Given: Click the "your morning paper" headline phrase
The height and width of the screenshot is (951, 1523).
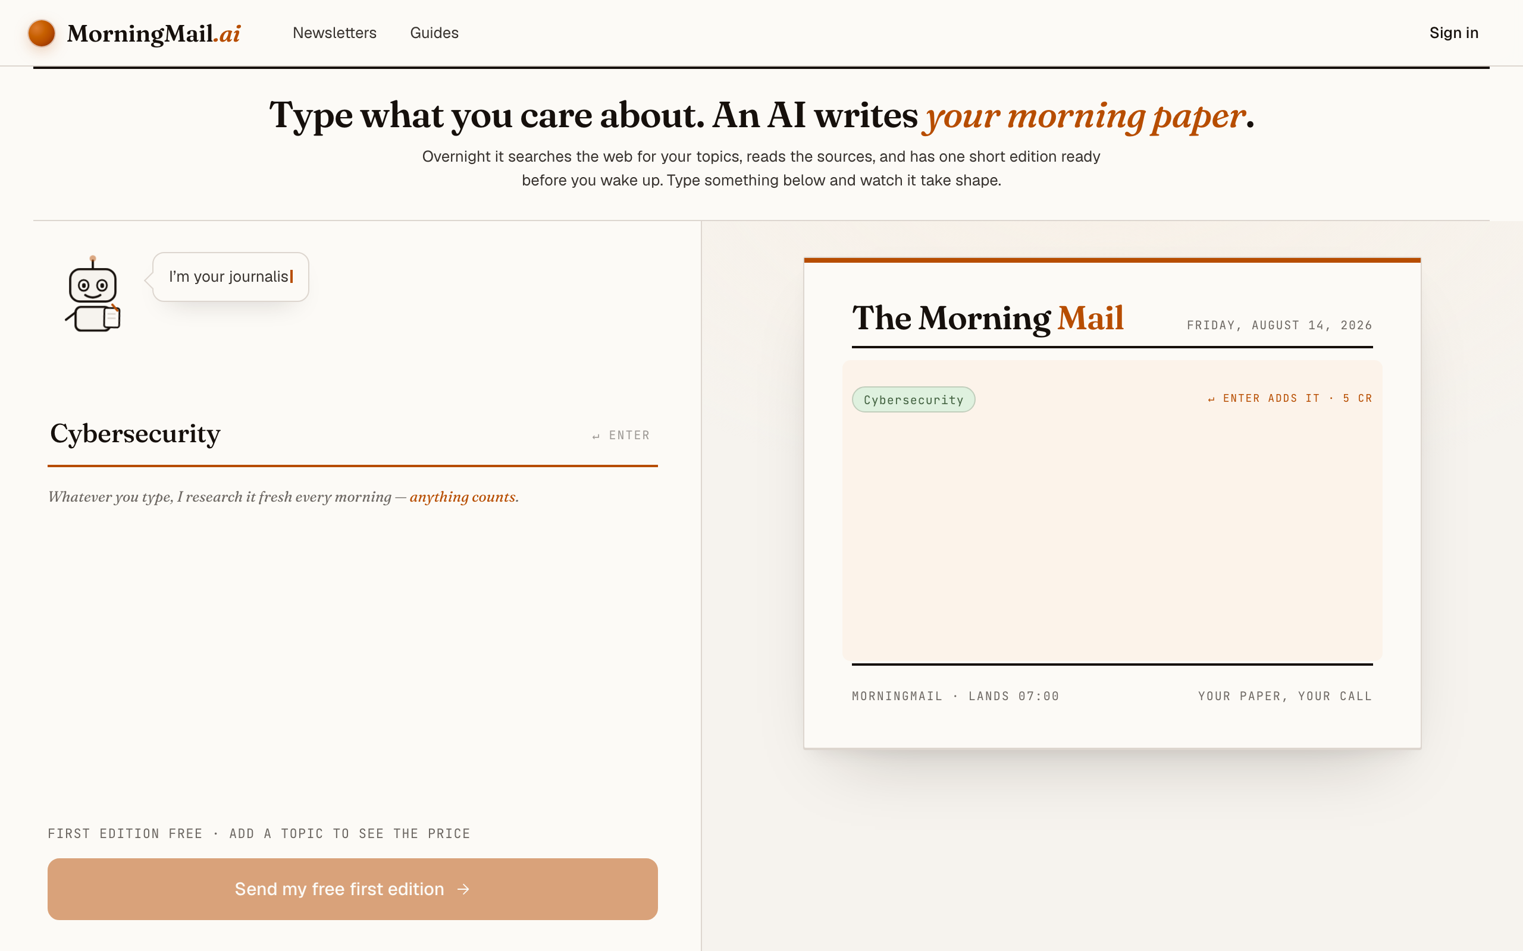Looking at the screenshot, I should pyautogui.click(x=1084, y=116).
